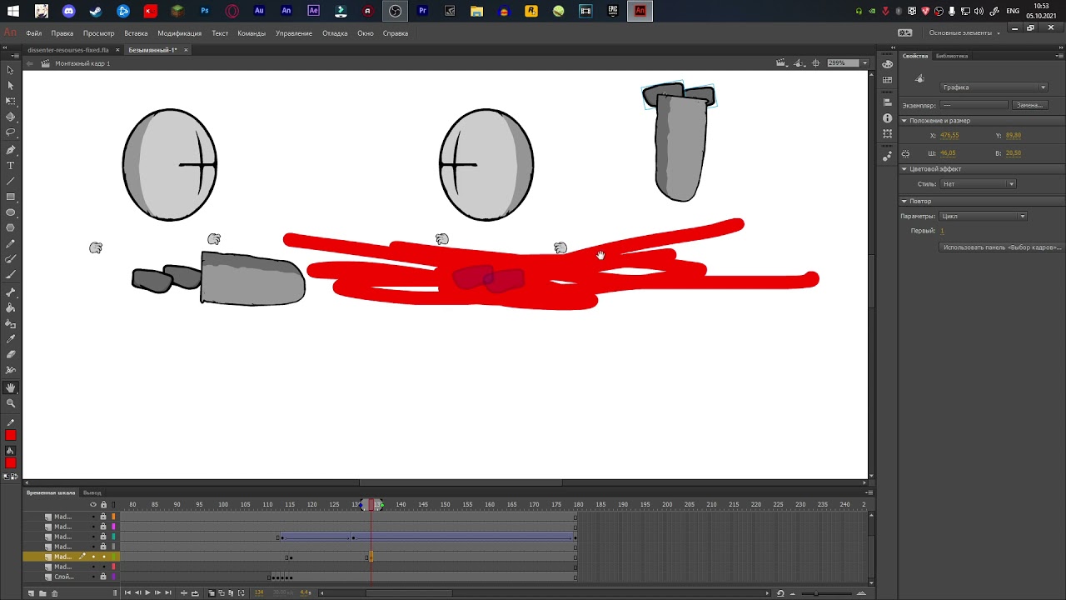Image resolution: width=1066 pixels, height=600 pixels.
Task: Open the Motion Presets panel icon
Action: pyautogui.click(x=887, y=157)
